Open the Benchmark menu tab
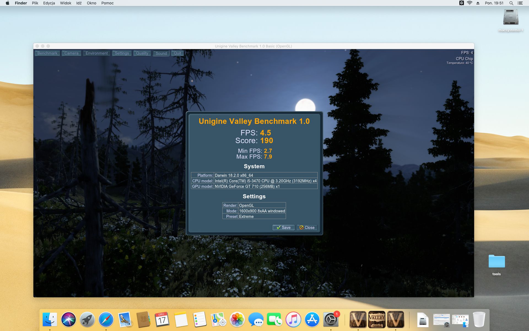The image size is (529, 331). [x=47, y=53]
